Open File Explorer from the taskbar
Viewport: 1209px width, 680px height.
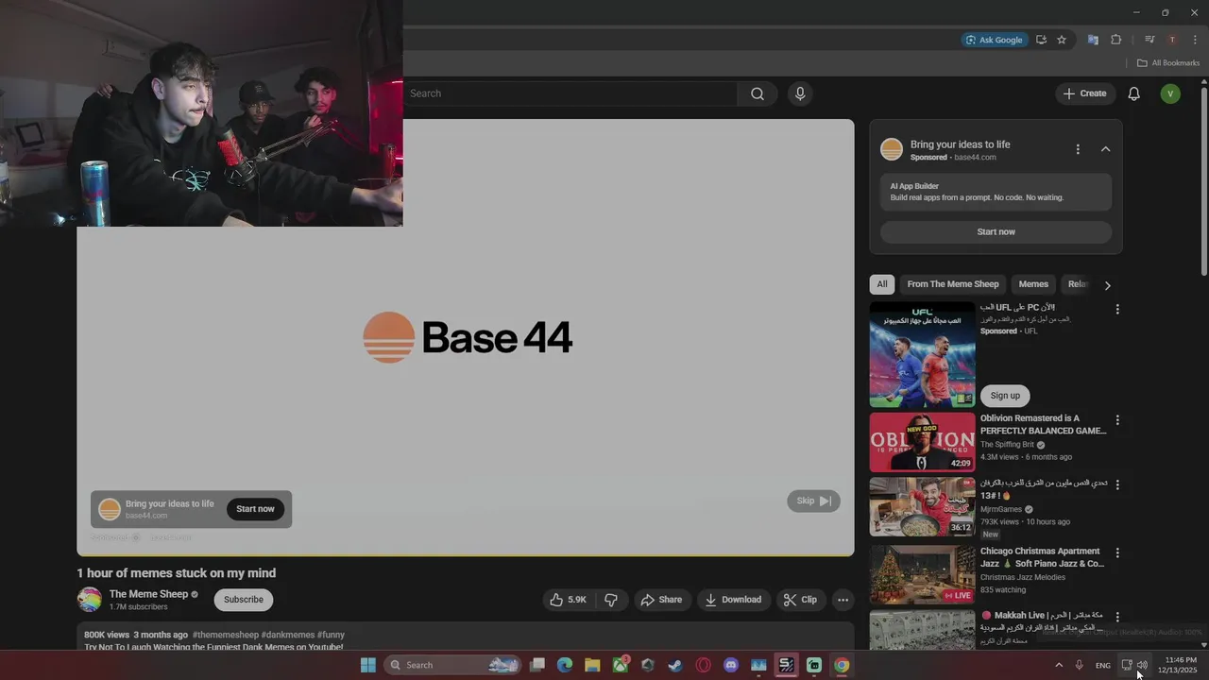[592, 665]
